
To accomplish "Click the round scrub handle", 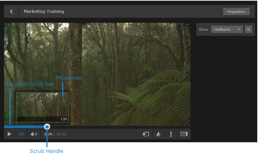I will click(x=47, y=127).
